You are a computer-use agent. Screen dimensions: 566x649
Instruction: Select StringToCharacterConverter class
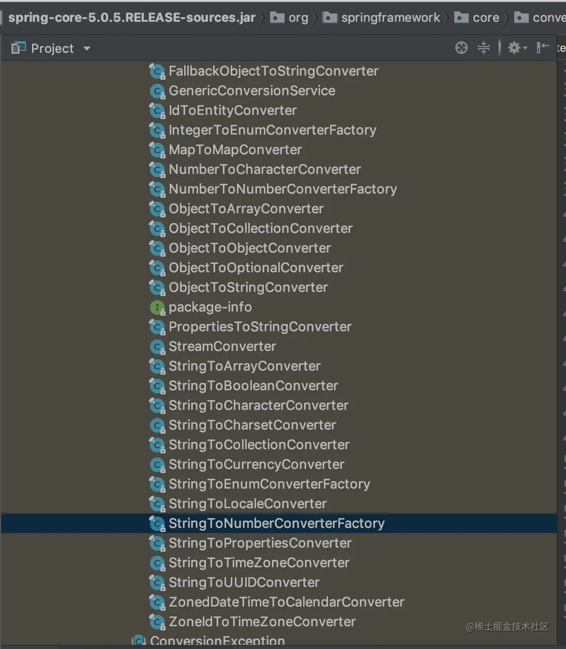258,405
